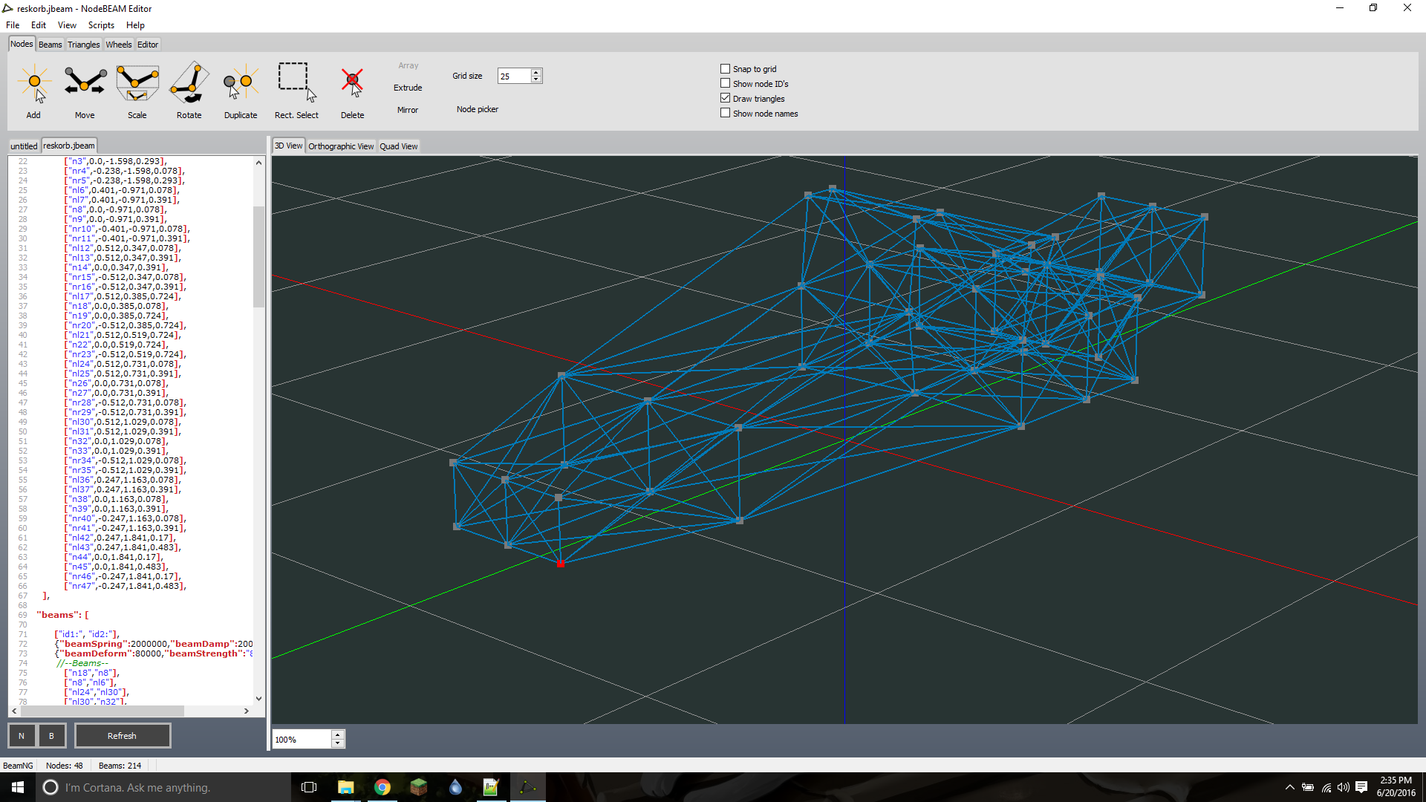
Task: Select the Scale tool
Action: pos(137,91)
